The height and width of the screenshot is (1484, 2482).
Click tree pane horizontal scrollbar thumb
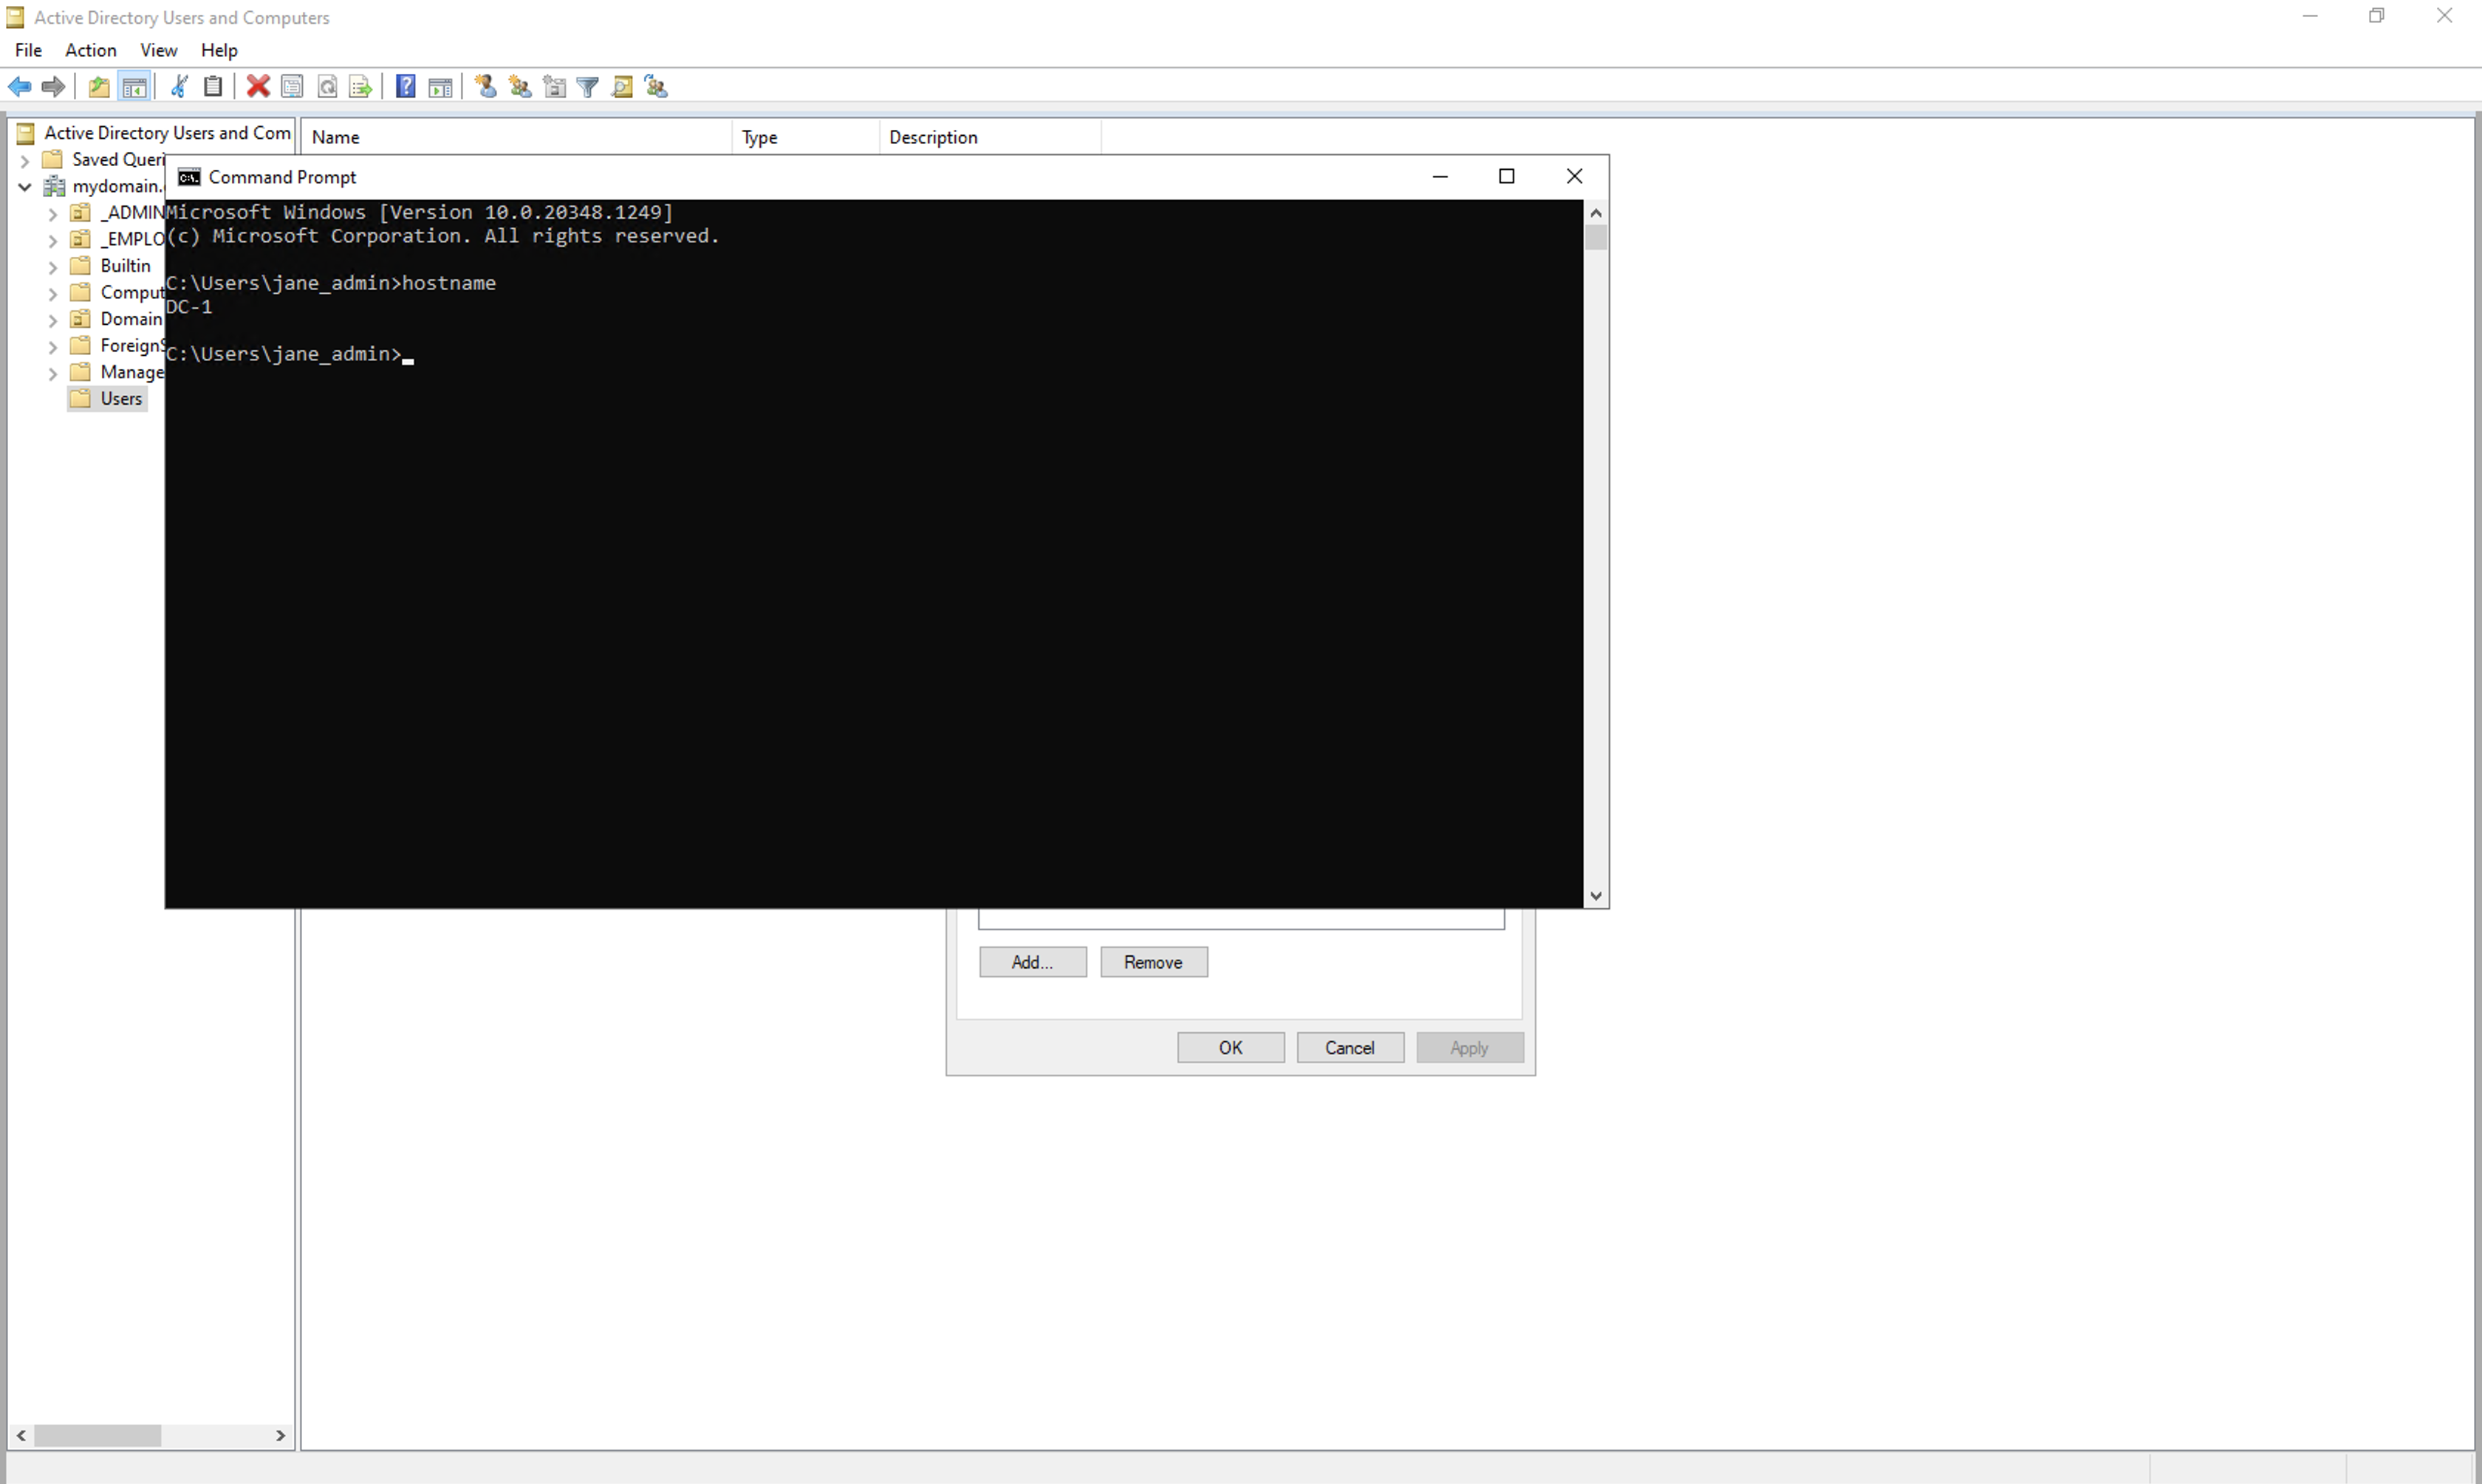97,1436
